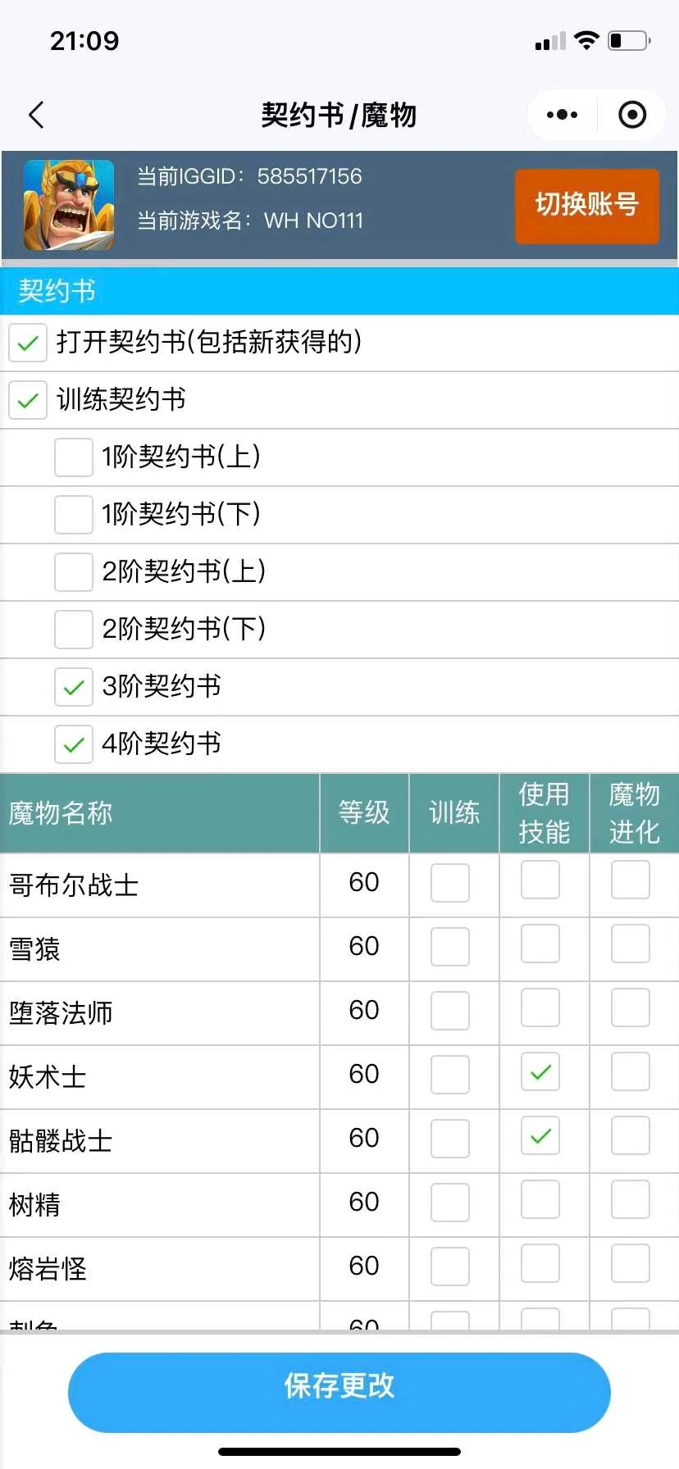
Task: Uncheck the 4阶契约书 checkbox
Action: pyautogui.click(x=74, y=744)
